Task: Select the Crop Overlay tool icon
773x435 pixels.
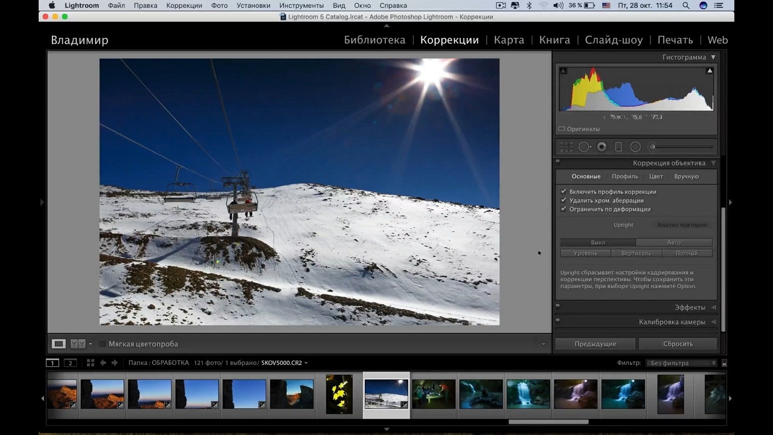Action: [566, 147]
